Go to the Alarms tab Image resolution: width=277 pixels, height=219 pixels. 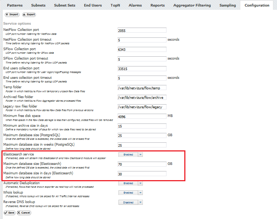coord(135,5)
